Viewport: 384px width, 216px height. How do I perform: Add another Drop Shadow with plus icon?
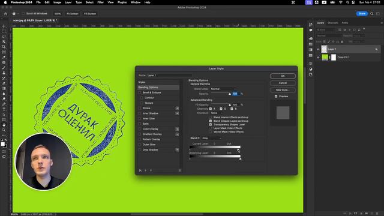(x=177, y=150)
